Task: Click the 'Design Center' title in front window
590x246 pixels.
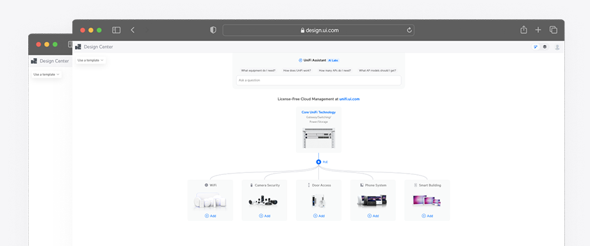Action: click(x=98, y=47)
